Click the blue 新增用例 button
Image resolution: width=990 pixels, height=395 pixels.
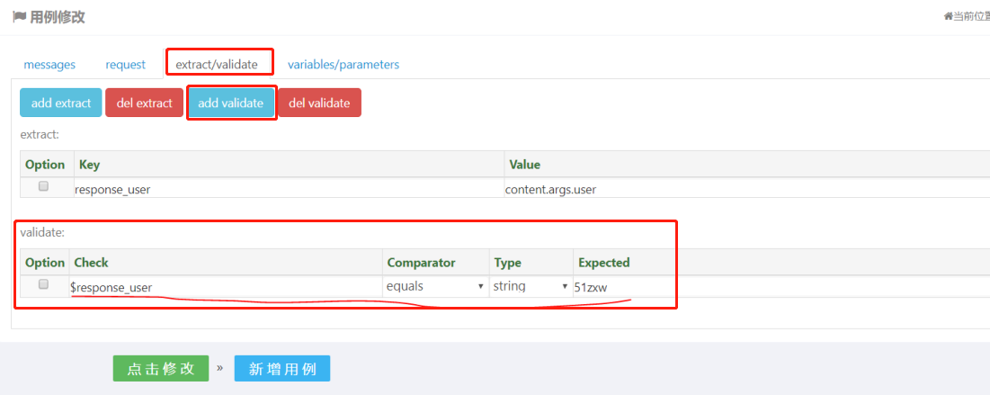pos(282,368)
